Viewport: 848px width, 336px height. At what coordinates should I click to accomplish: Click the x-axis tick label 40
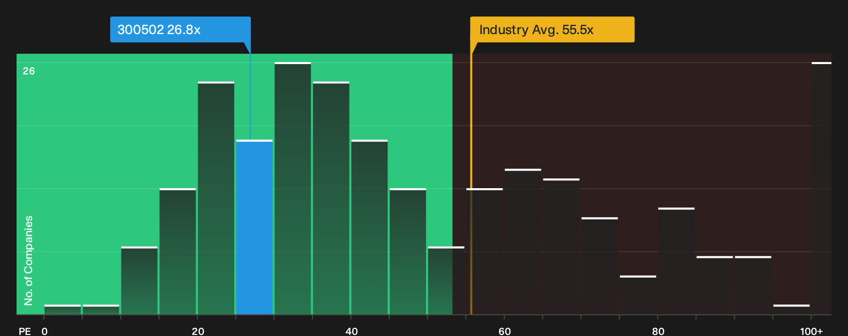pos(352,331)
